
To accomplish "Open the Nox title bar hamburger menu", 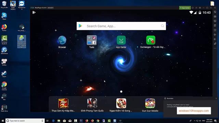I will pyautogui.click(x=196, y=8).
